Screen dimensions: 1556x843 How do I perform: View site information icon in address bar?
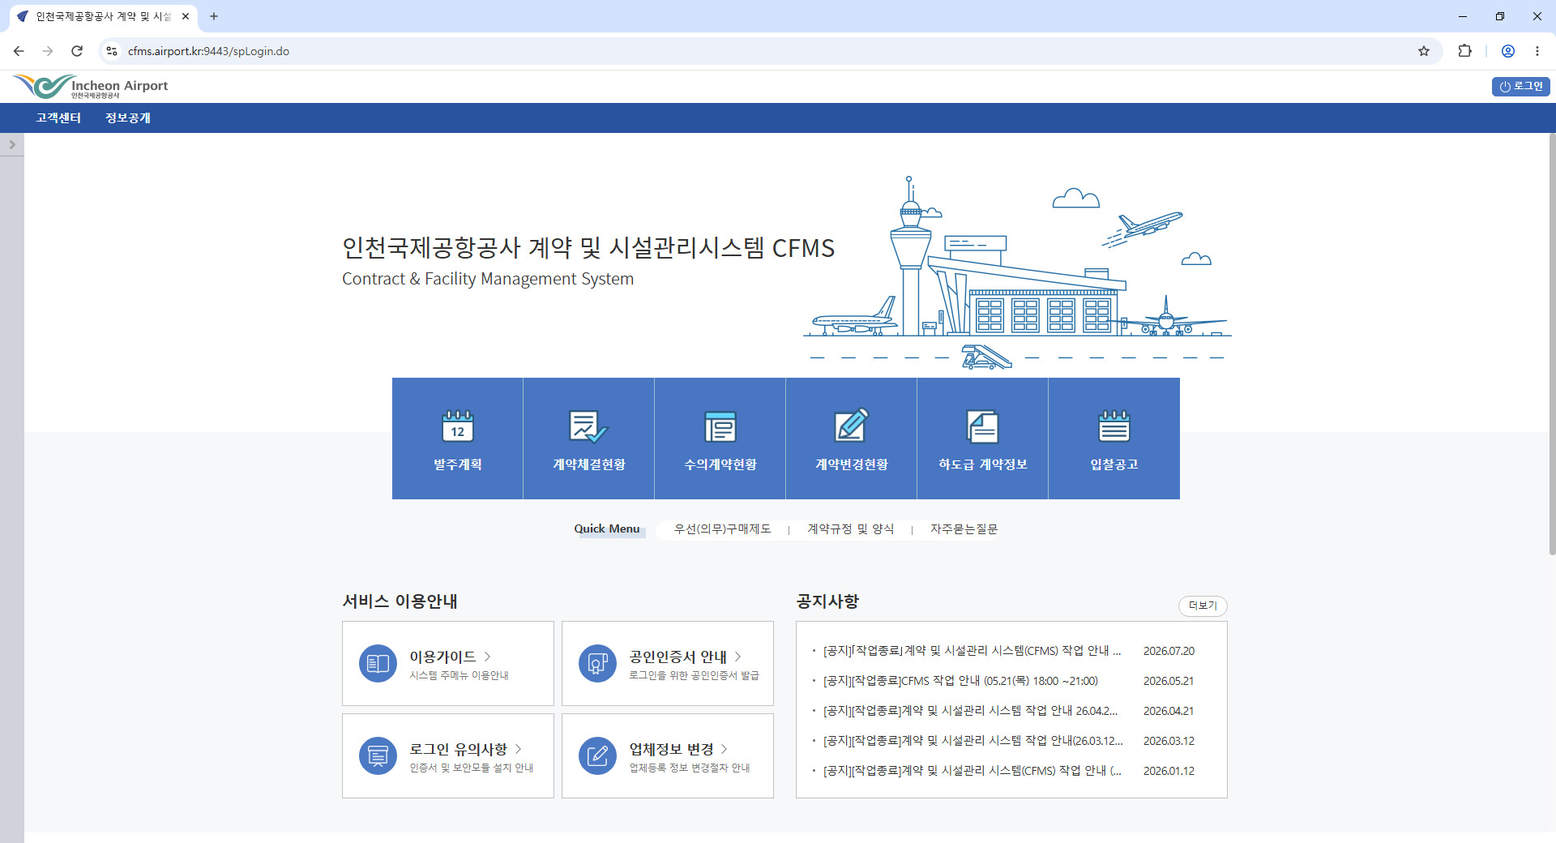click(112, 51)
